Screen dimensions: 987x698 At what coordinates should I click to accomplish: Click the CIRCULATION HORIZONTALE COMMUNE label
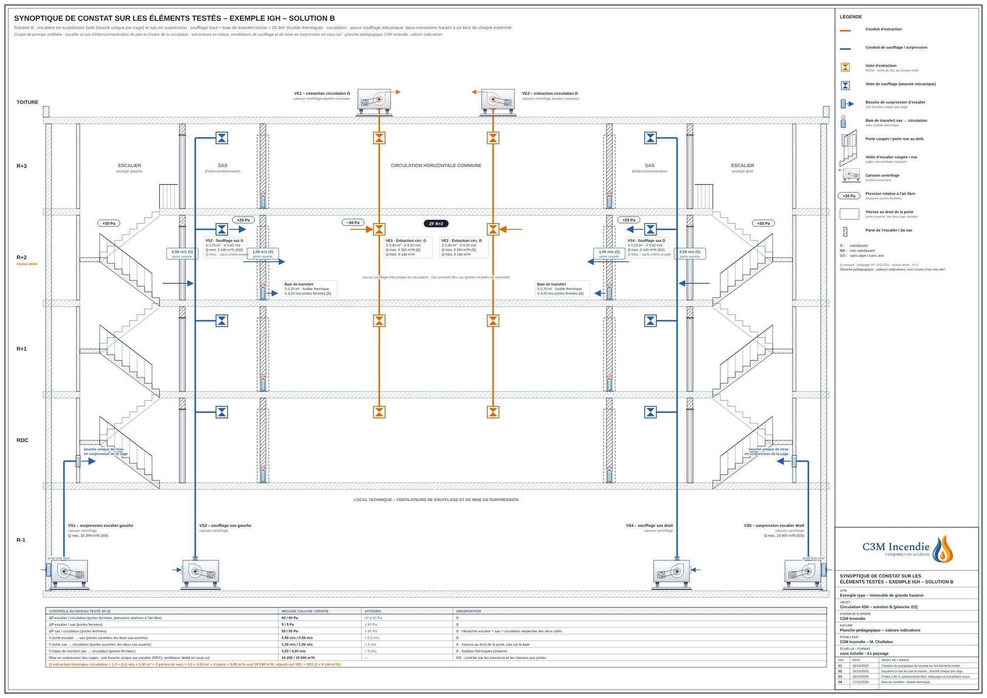click(x=436, y=166)
